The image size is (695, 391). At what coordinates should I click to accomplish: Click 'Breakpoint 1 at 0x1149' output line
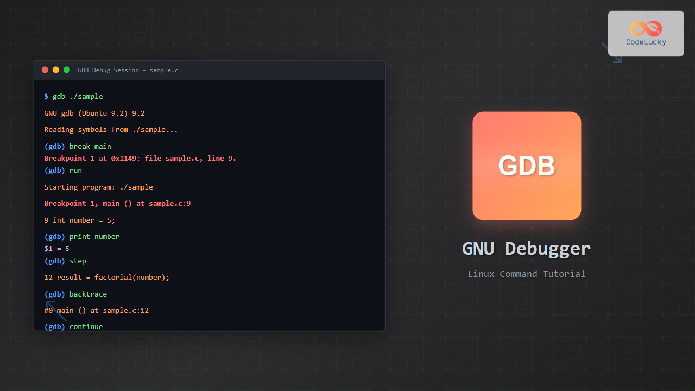click(x=140, y=159)
